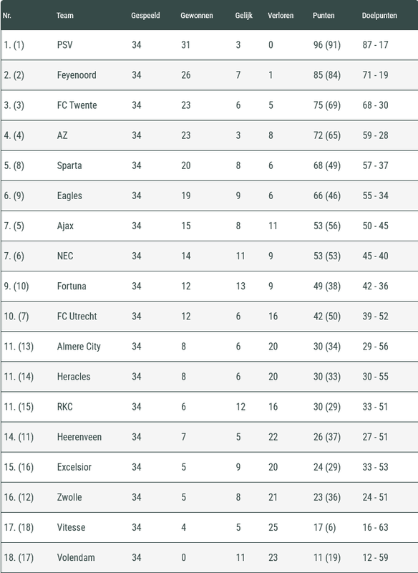Click Volendam's points value 11 (19)

click(x=326, y=557)
